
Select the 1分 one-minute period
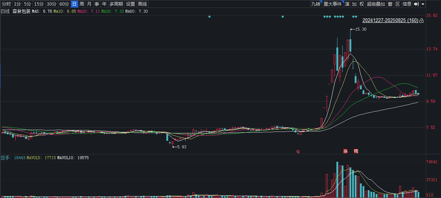(18, 4)
